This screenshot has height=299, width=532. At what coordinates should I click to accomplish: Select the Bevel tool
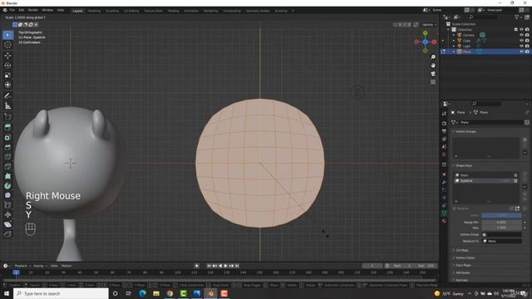click(x=7, y=147)
